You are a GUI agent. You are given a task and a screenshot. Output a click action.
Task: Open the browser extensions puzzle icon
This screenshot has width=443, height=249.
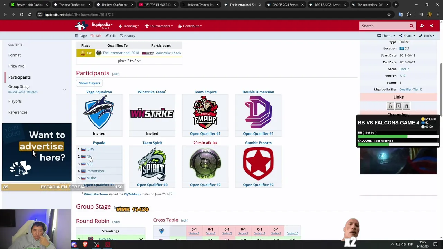click(409, 15)
